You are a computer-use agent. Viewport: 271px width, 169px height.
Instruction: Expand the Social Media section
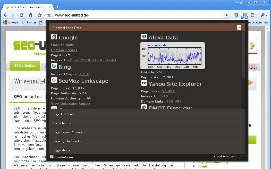pos(147,123)
